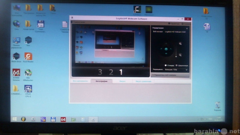The height and width of the screenshot is (135, 240).
Task: Select the Широкоэкран view radio button
Action: [x=176, y=65]
